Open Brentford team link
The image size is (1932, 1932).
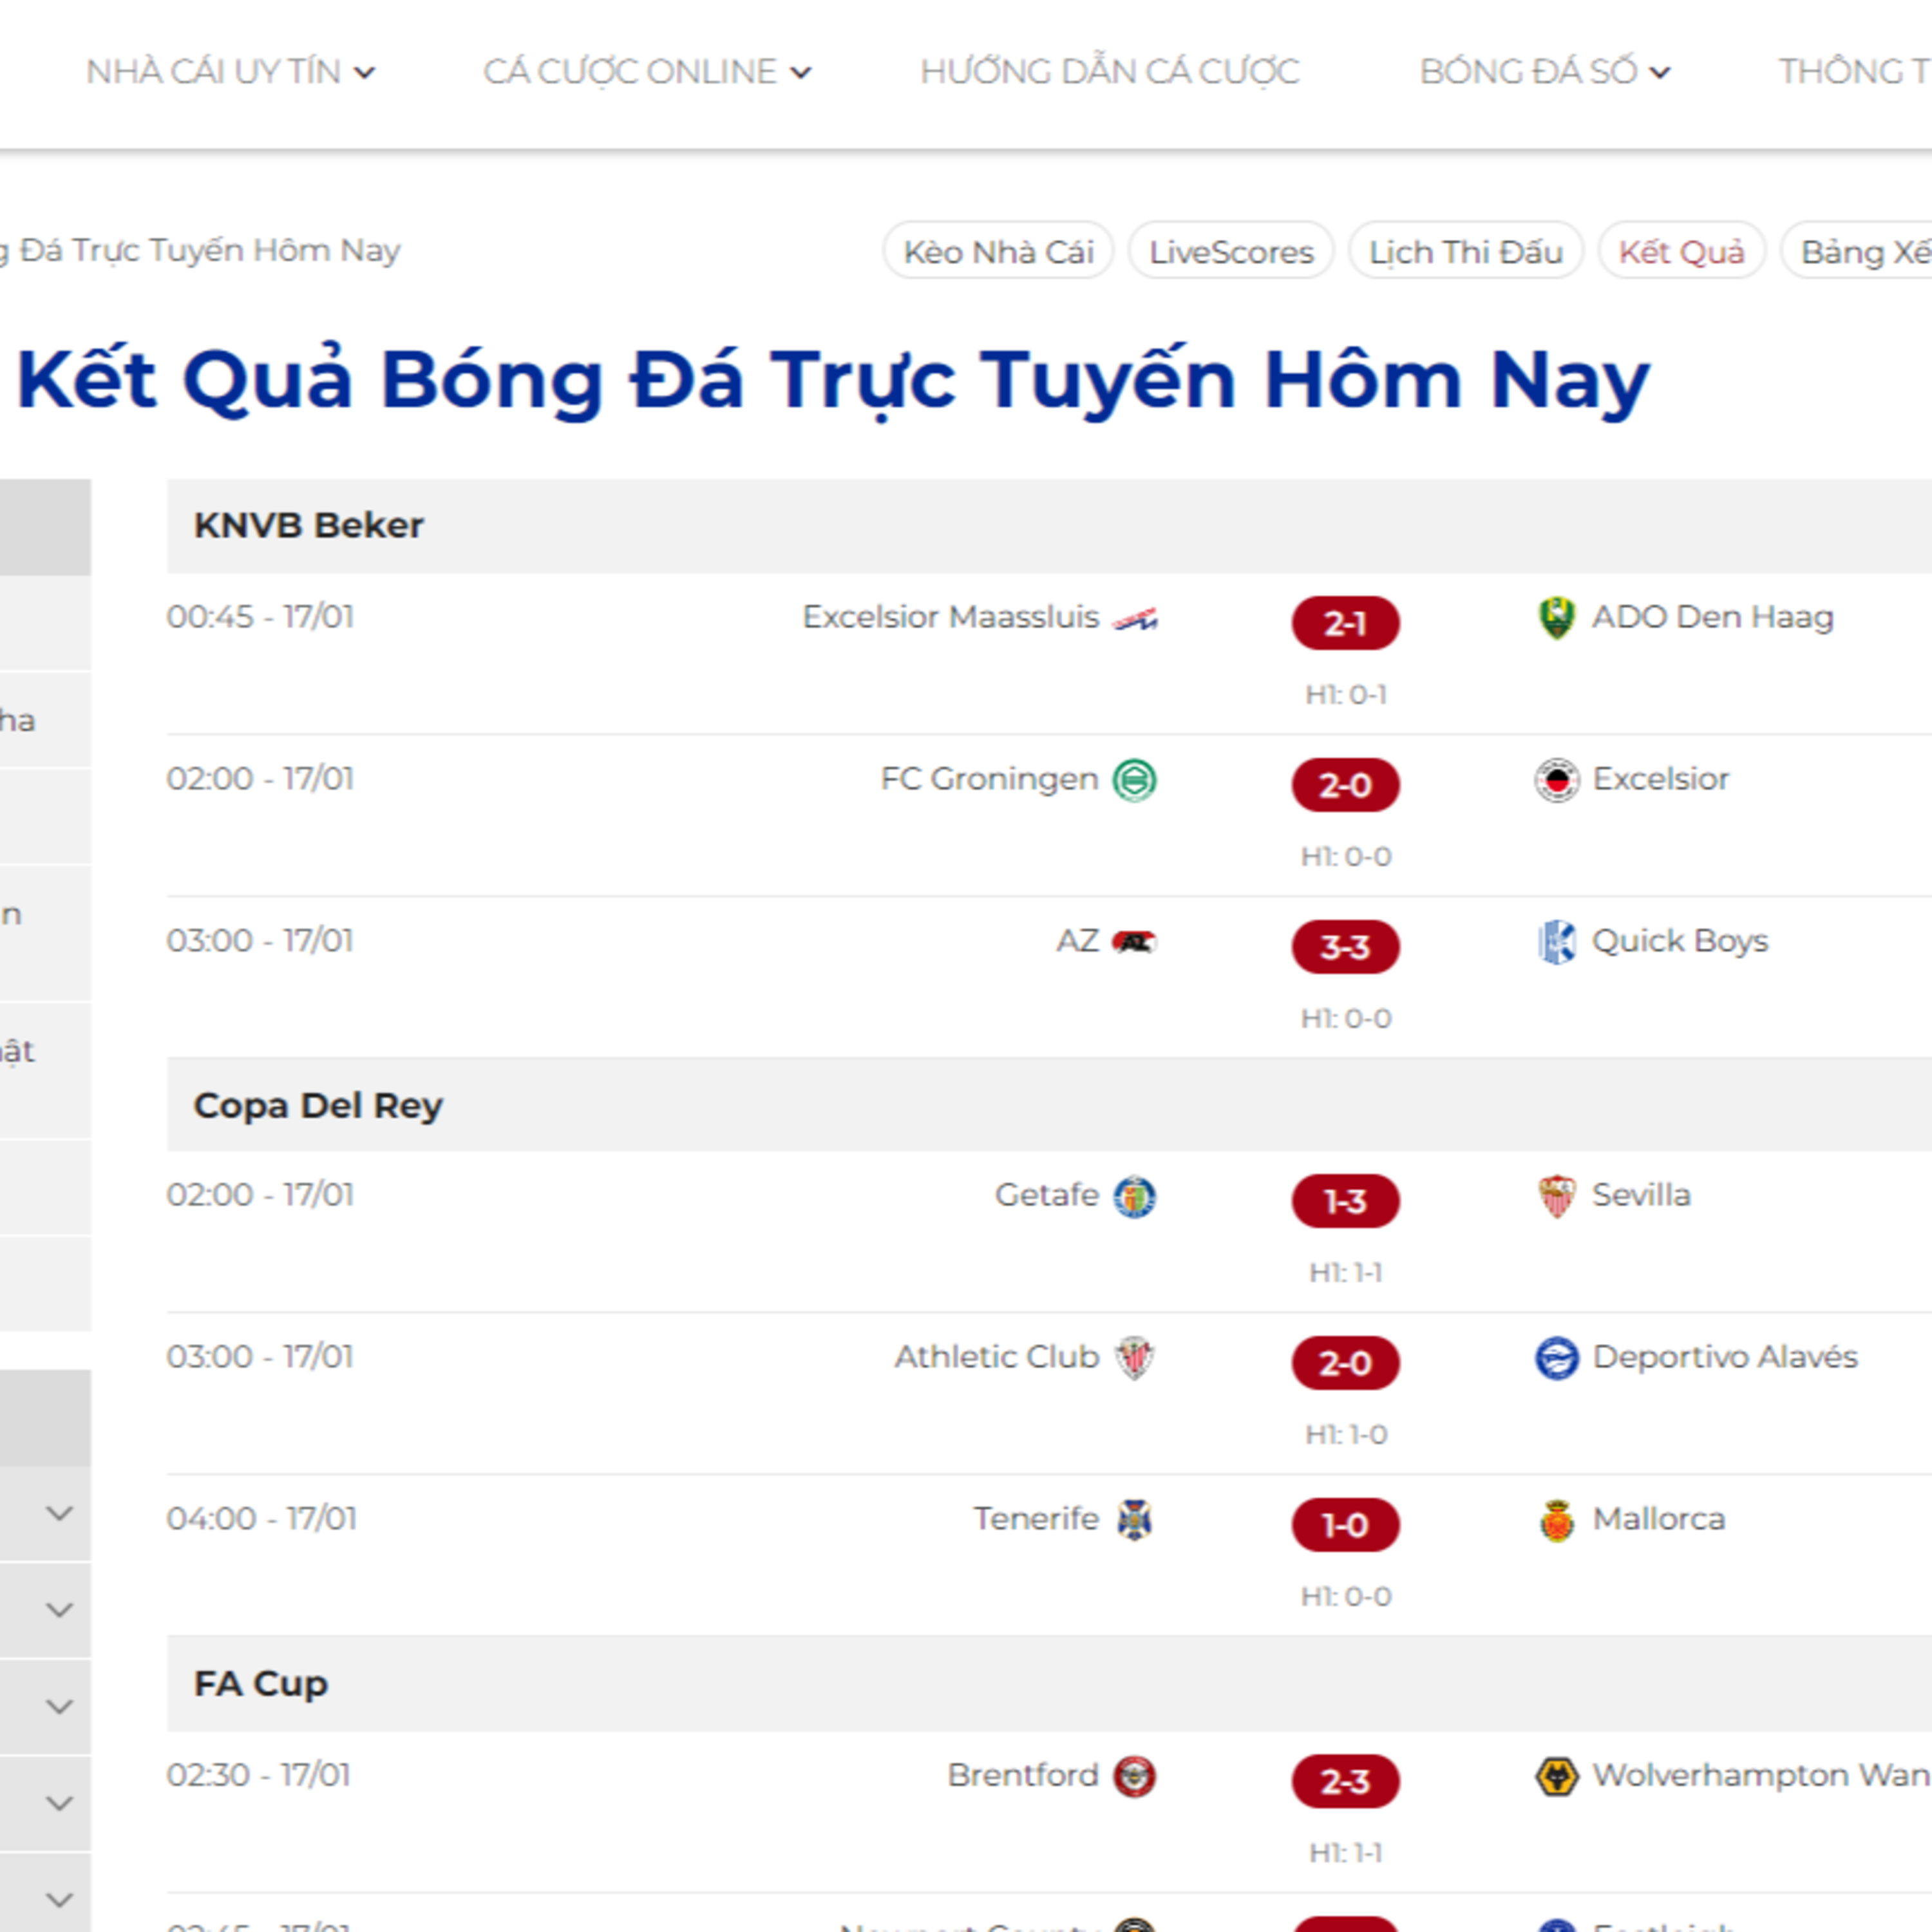pyautogui.click(x=1023, y=1775)
